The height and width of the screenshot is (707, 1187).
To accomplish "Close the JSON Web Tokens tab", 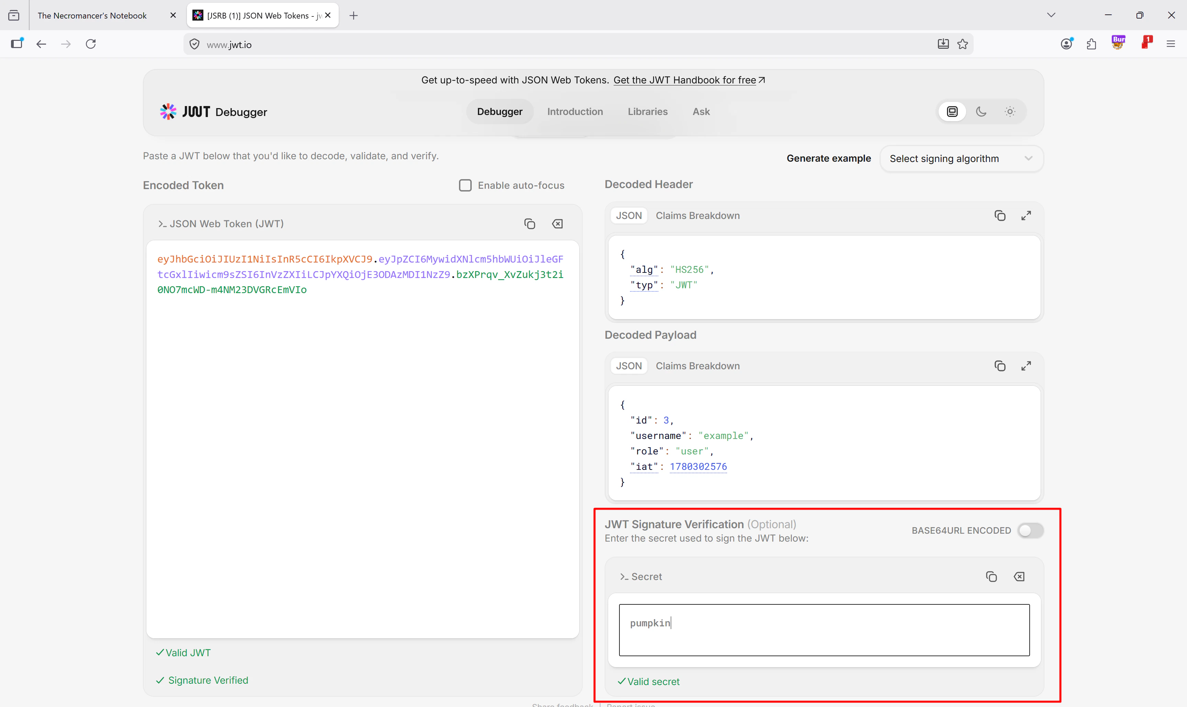I will coord(328,15).
